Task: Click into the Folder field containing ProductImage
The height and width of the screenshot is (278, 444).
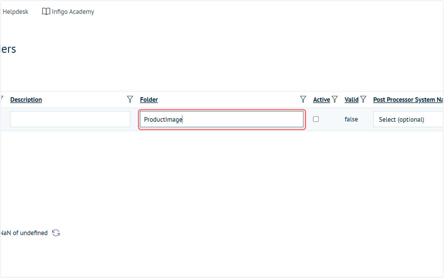Action: point(222,119)
